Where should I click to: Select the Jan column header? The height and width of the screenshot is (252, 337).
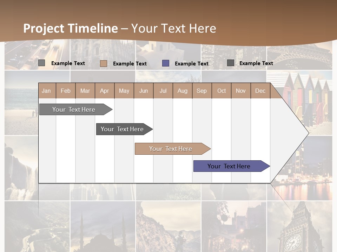(47, 91)
